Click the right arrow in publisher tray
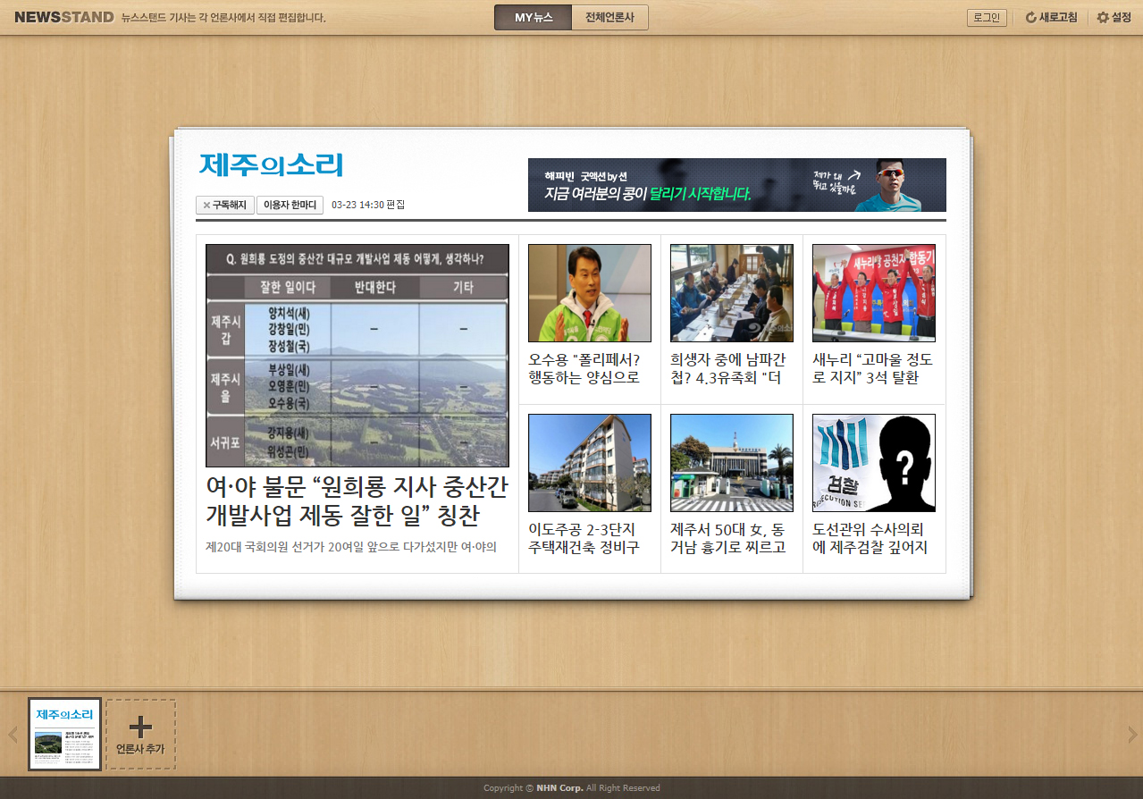The image size is (1143, 799). point(1132,735)
